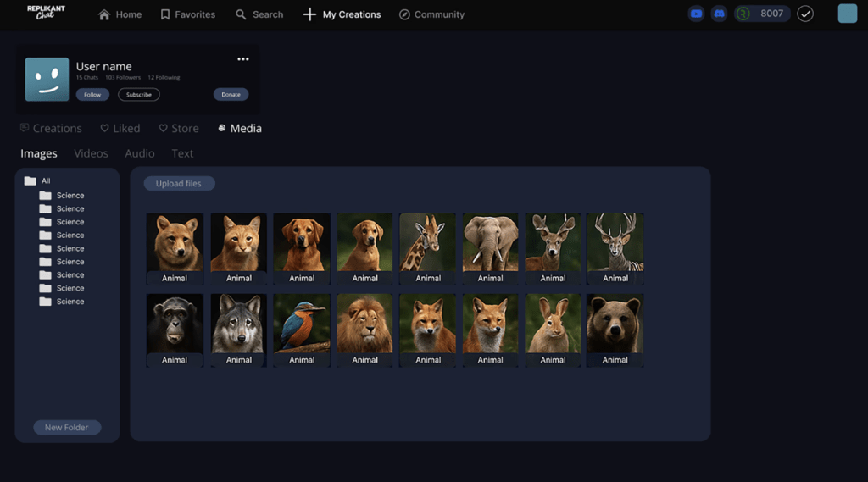Open the three-dot profile options menu
This screenshot has height=482, width=868.
pos(243,59)
